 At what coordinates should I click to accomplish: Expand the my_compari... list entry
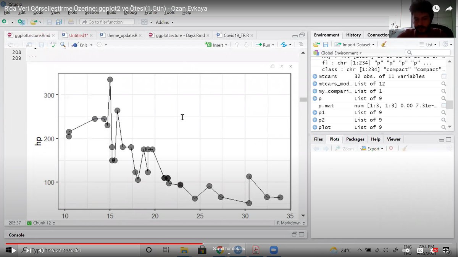pyautogui.click(x=315, y=91)
